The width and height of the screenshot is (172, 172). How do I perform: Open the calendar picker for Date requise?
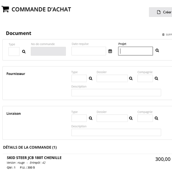110,51
